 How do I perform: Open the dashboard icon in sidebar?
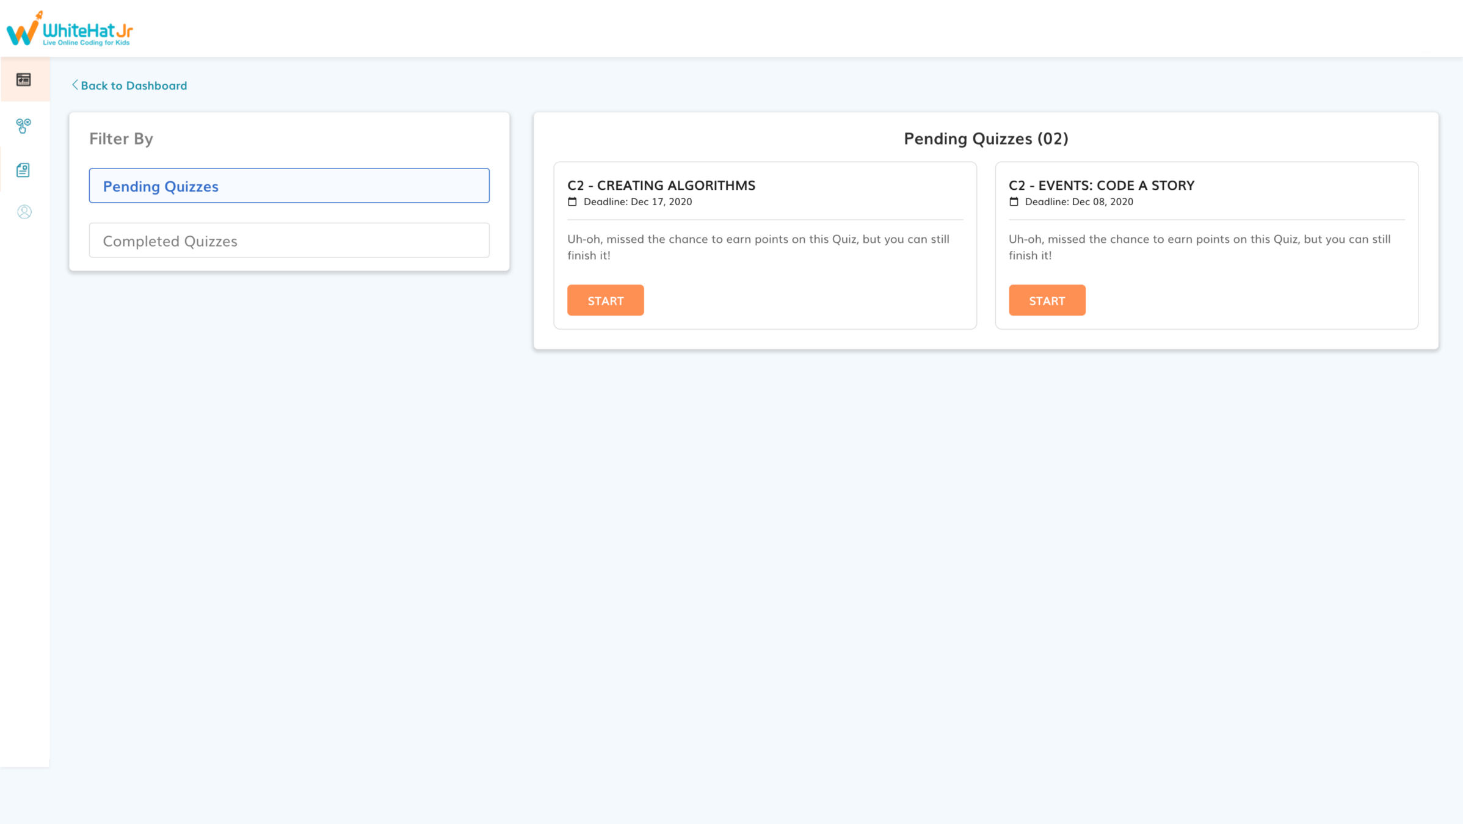(24, 79)
